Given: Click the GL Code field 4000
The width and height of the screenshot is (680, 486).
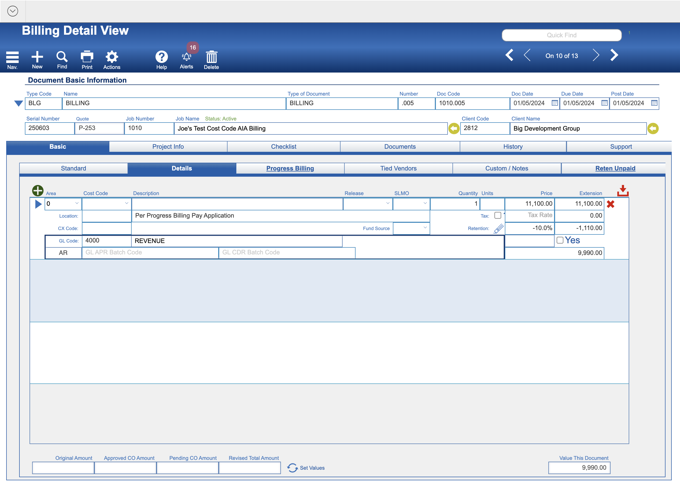Looking at the screenshot, I should point(107,241).
